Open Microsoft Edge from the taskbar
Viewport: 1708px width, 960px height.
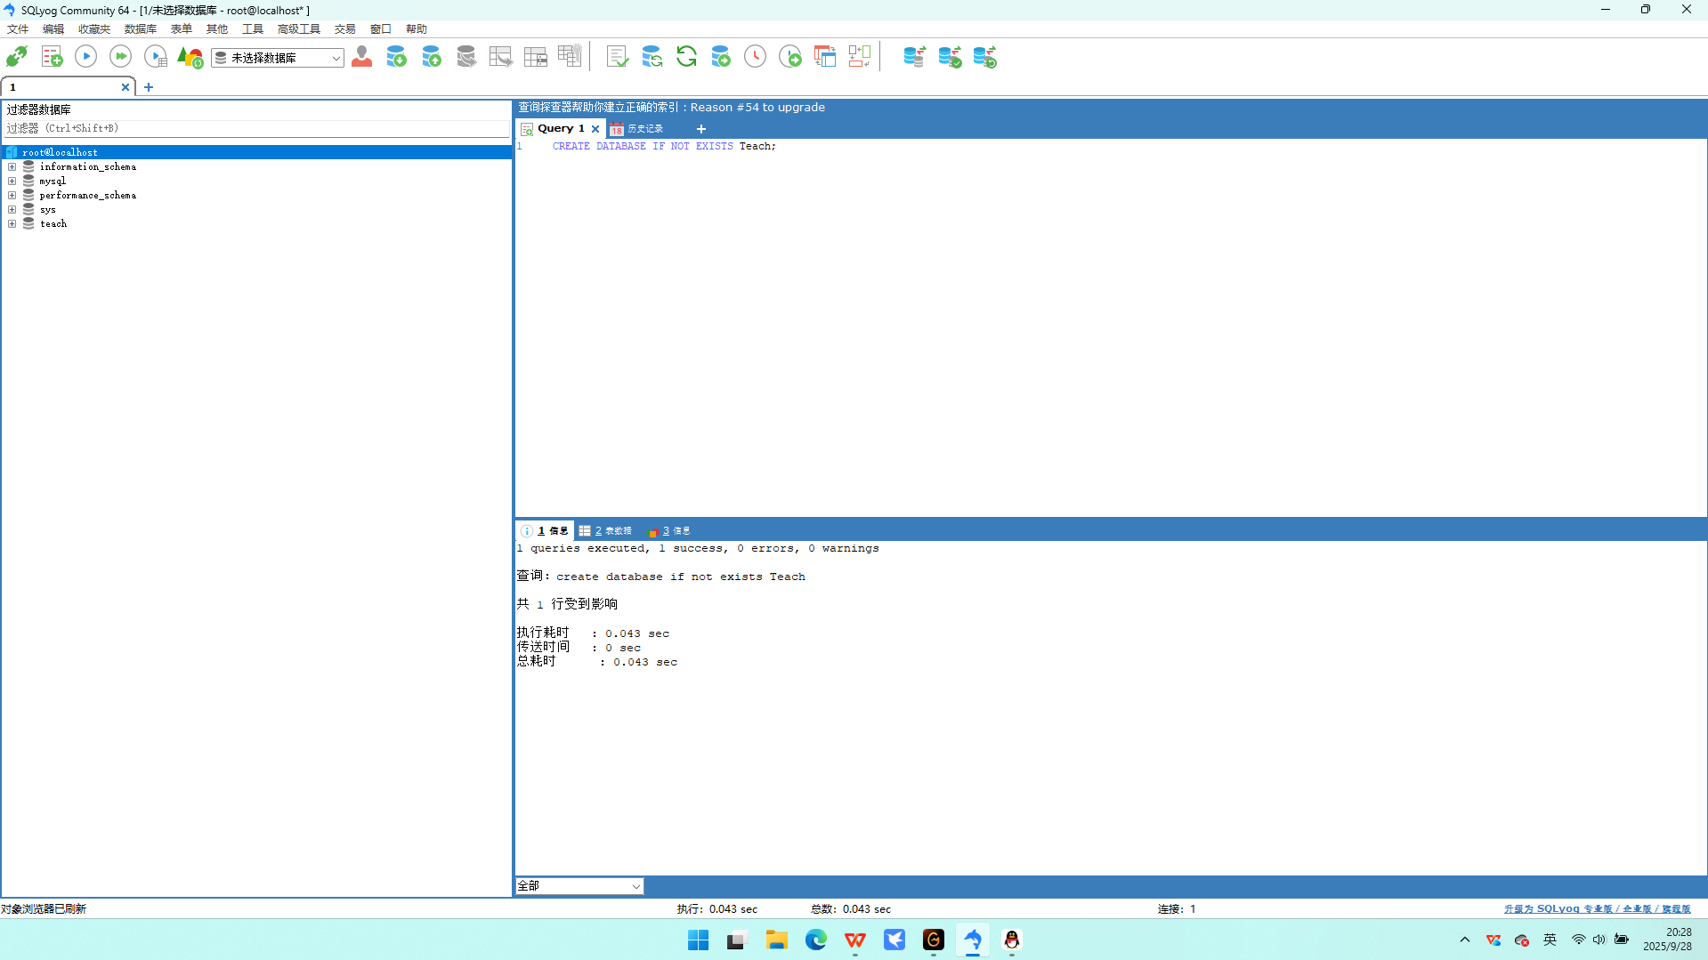[815, 940]
